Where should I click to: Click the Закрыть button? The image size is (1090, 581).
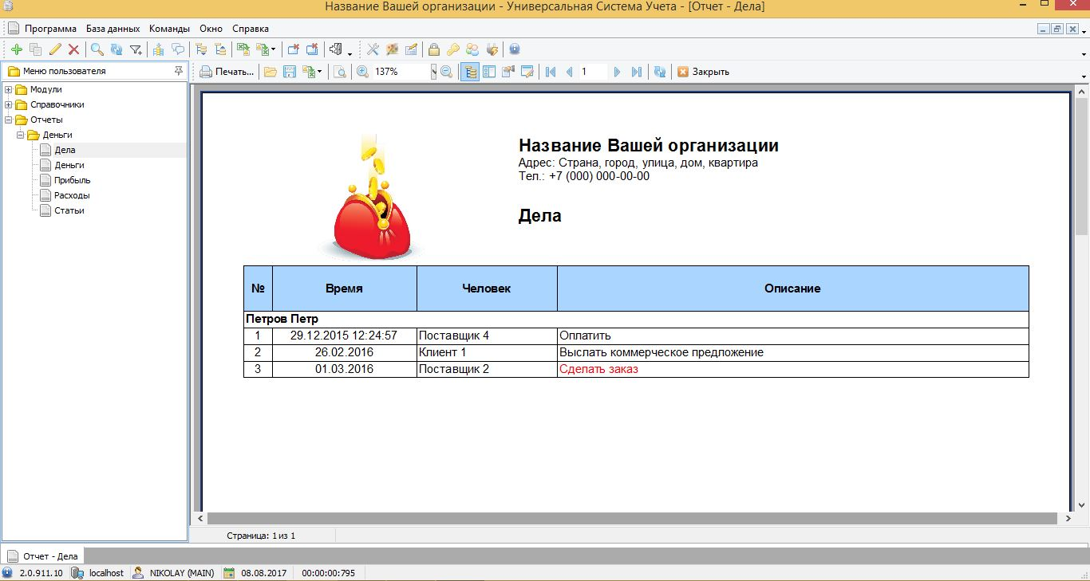click(x=703, y=72)
